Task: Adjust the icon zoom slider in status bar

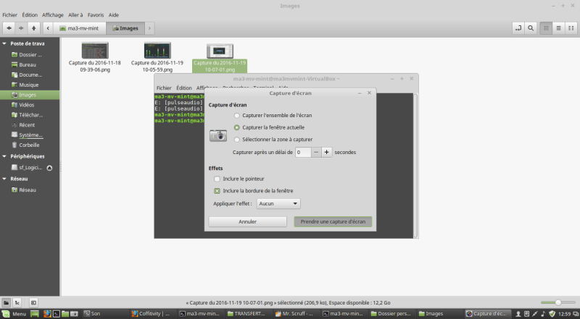Action: click(x=558, y=302)
